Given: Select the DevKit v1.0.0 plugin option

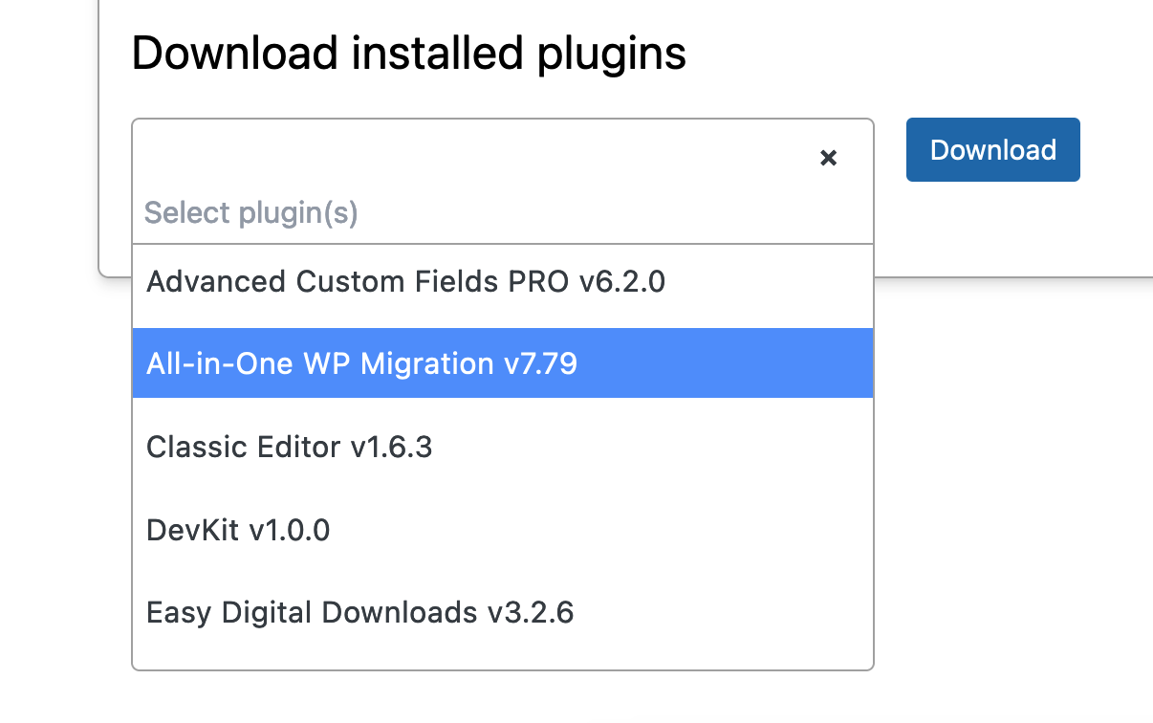Looking at the screenshot, I should coord(503,530).
